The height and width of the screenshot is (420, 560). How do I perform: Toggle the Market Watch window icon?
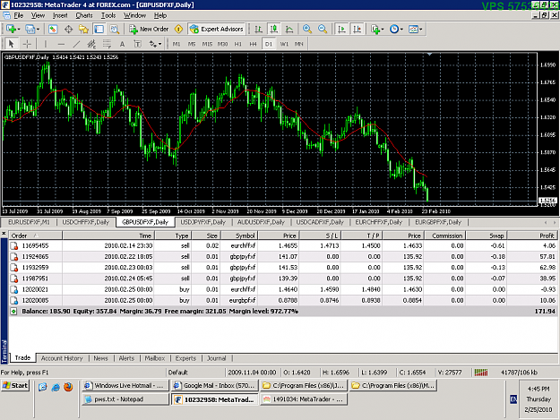pos(53,29)
